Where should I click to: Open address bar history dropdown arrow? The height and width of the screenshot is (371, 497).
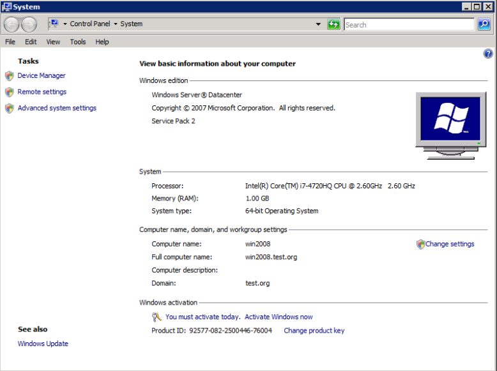coord(318,24)
